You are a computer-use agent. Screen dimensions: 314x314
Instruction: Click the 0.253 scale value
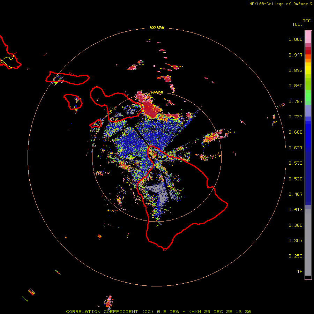pos(296,256)
